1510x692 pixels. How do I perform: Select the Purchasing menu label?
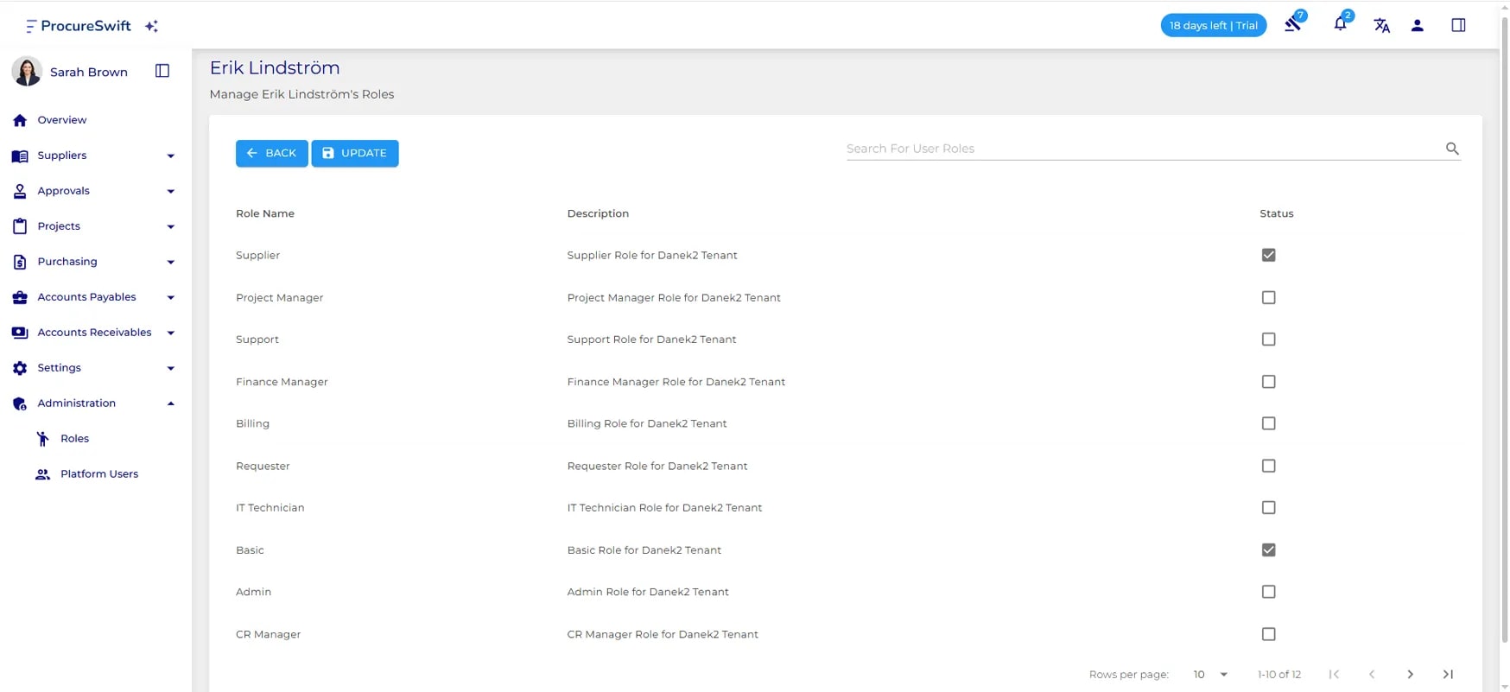point(67,262)
